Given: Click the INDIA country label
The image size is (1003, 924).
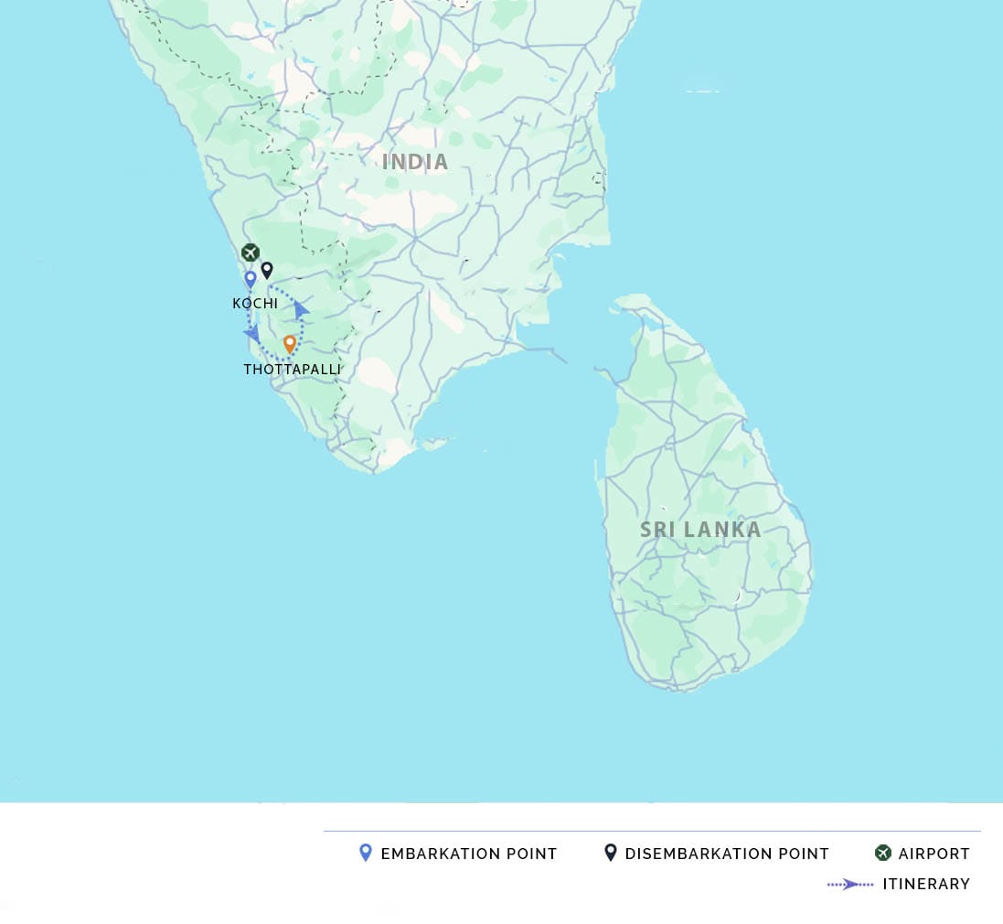Looking at the screenshot, I should 415,162.
